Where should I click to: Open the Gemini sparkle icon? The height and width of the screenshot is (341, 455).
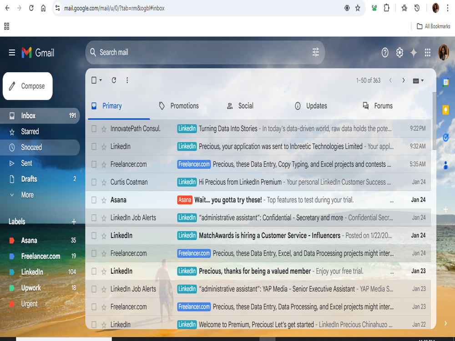(x=414, y=52)
